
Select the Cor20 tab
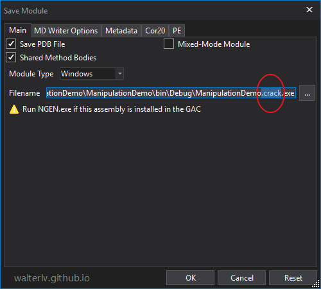coord(155,31)
